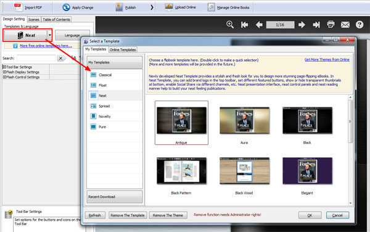Viewport: 370px width, 232px height.
Task: Select the Spread template
Action: 115,106
